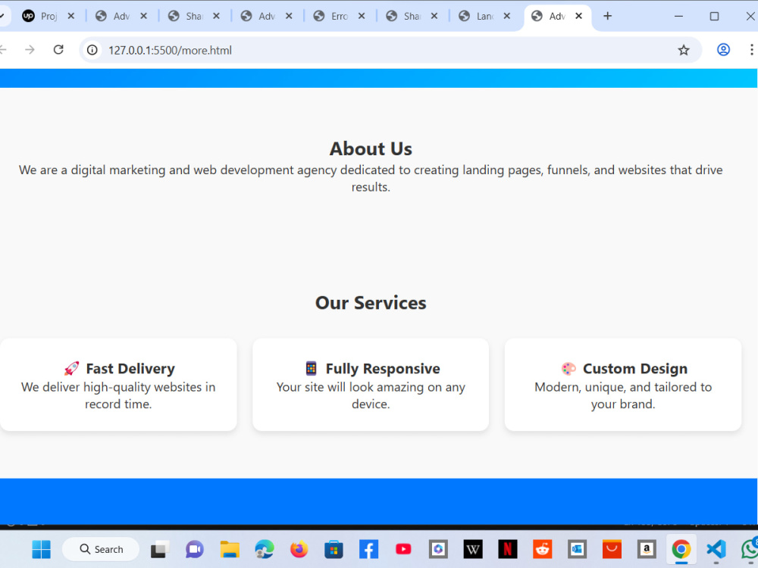Viewport: 758px width, 568px height.
Task: Click the phone icon on Fully Responsive
Action: (312, 369)
